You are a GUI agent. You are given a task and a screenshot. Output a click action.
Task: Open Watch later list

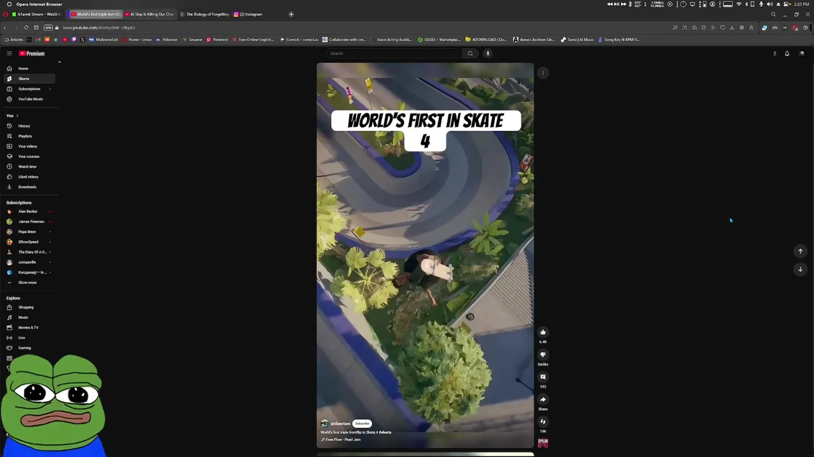tap(29, 166)
